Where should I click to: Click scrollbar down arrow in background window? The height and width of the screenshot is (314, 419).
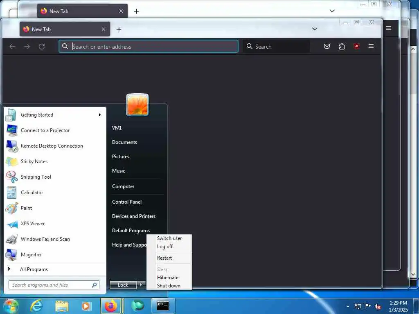point(413,274)
